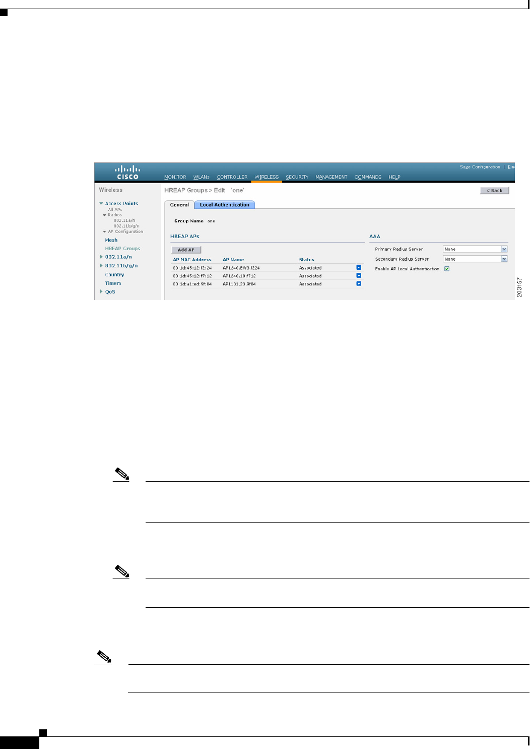The width and height of the screenshot is (530, 749).
Task: Click the Add AP button
Action: pyautogui.click(x=186, y=250)
